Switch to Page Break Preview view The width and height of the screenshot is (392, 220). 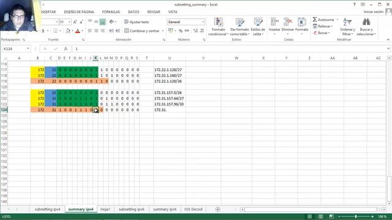point(331,216)
